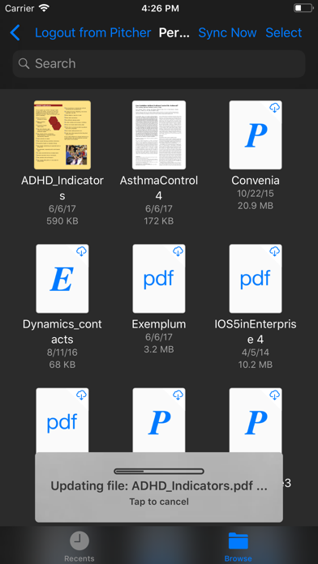Tap the ADHD_Indicators file name
This screenshot has height=564, width=318.
click(x=62, y=188)
